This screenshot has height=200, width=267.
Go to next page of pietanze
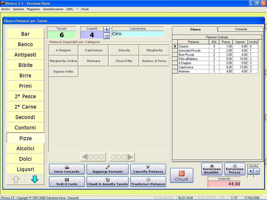pos(122,157)
